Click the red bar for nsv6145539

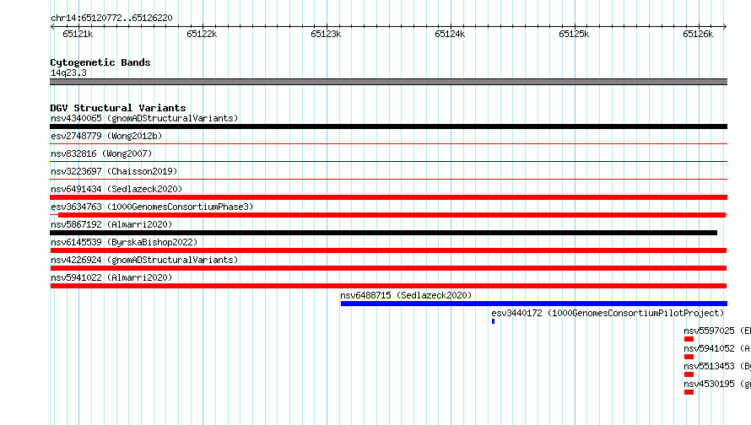pos(388,250)
